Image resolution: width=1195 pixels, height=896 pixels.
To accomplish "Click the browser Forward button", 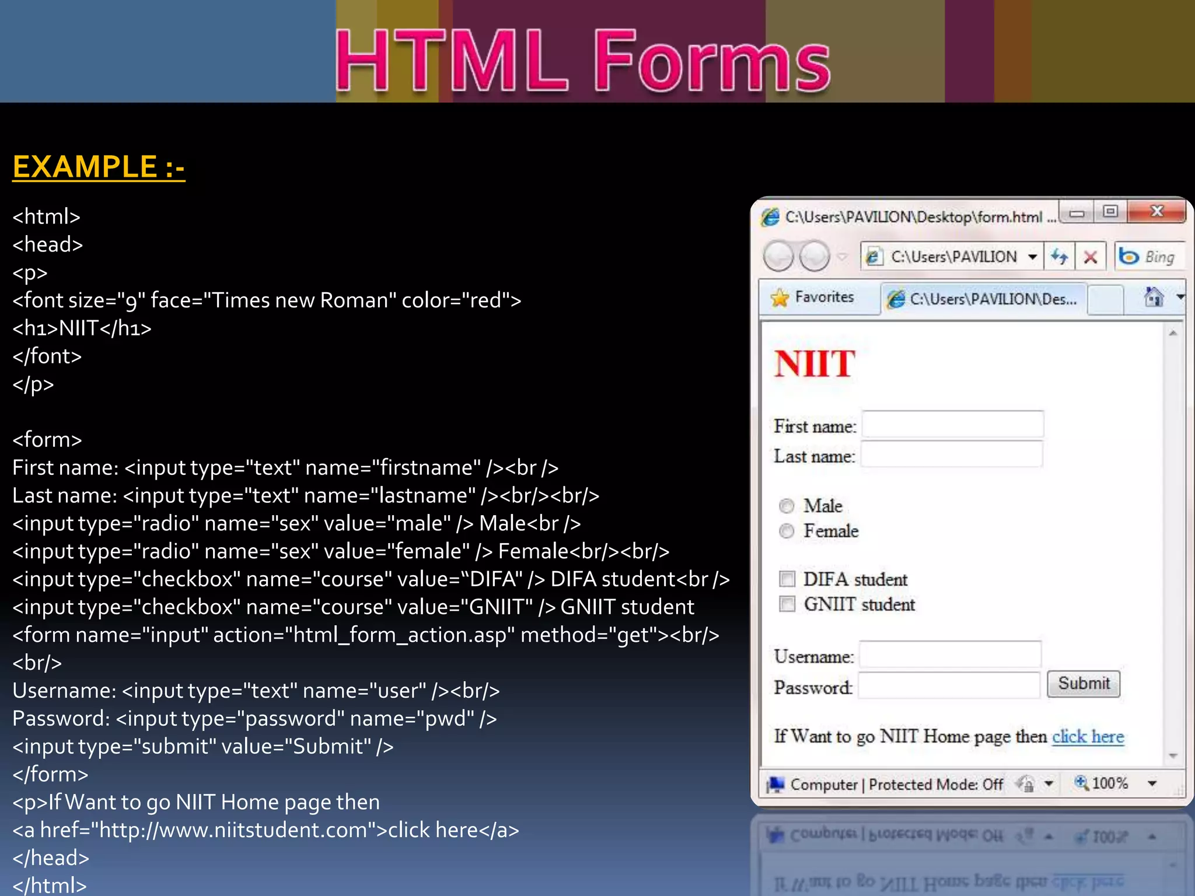I will [x=815, y=256].
